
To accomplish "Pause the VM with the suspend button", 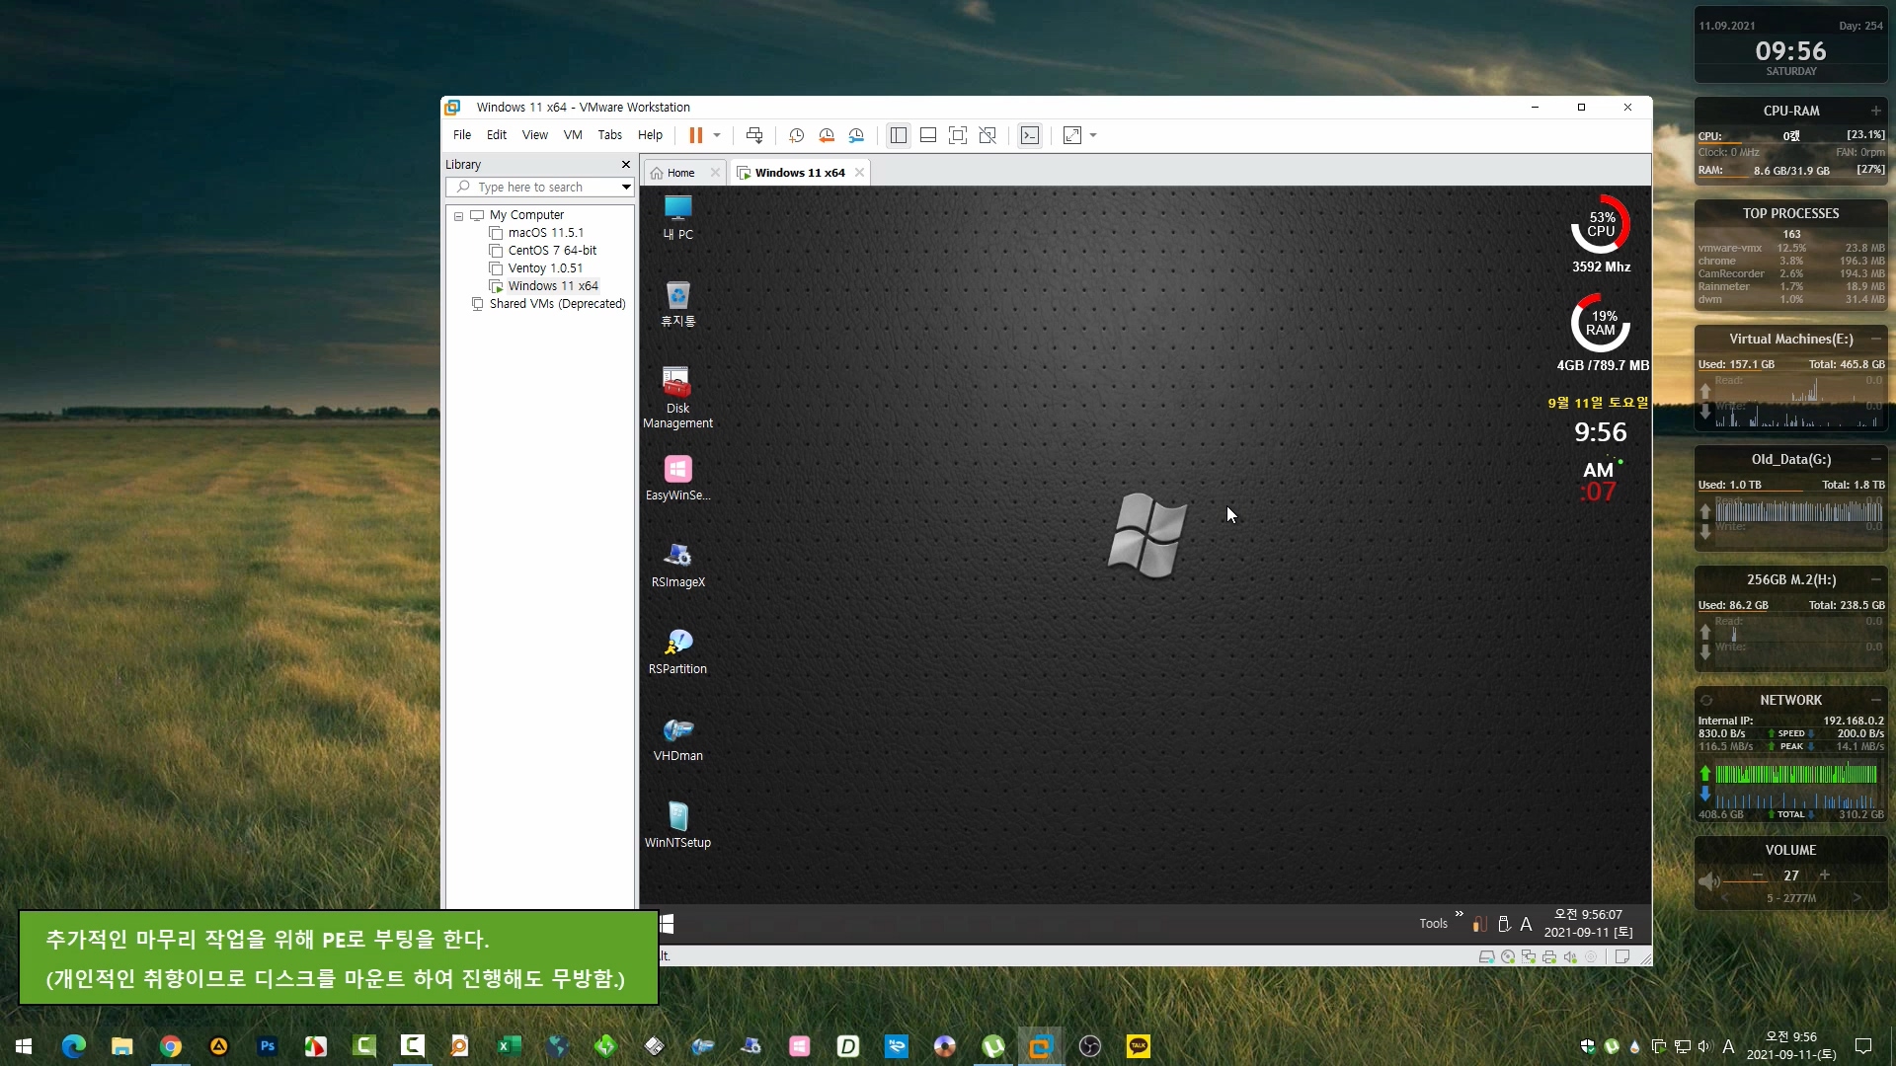I will (695, 135).
